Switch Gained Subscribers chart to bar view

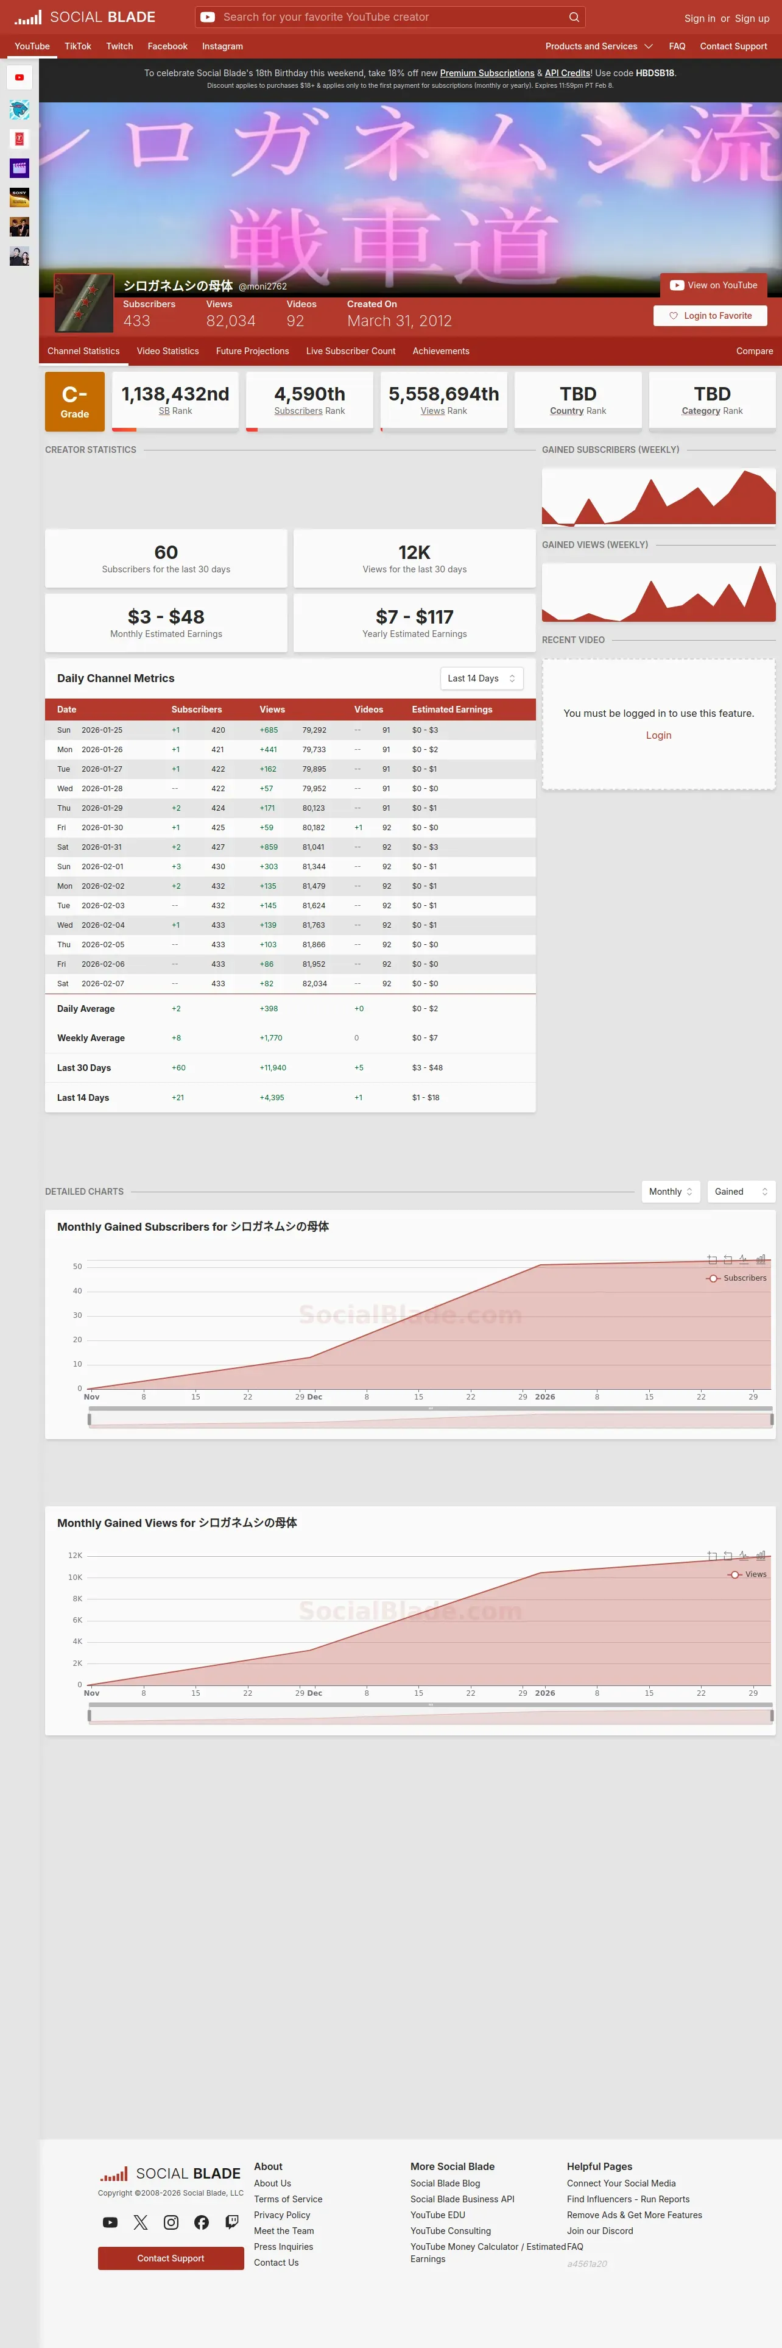click(x=760, y=1260)
